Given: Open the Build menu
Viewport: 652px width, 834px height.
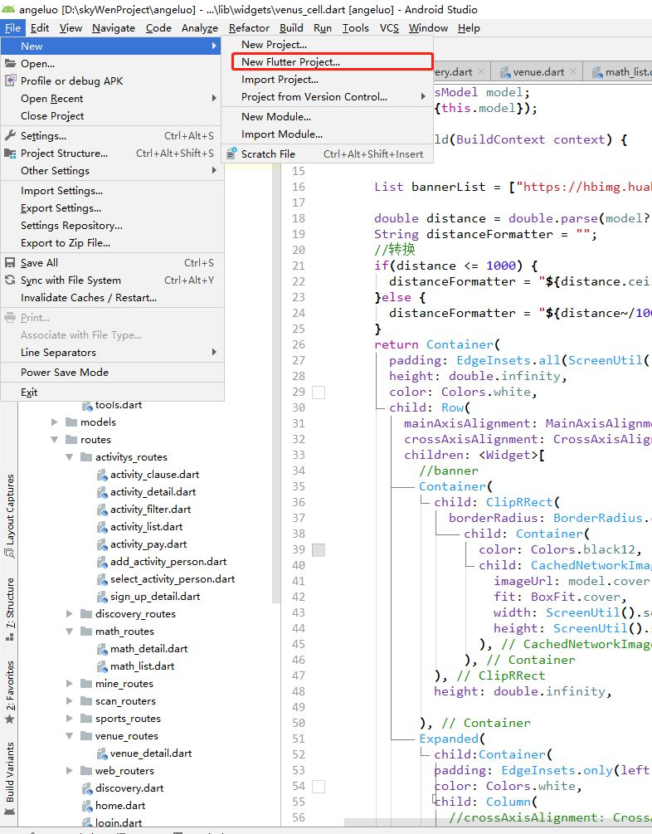Looking at the screenshot, I should 291,28.
